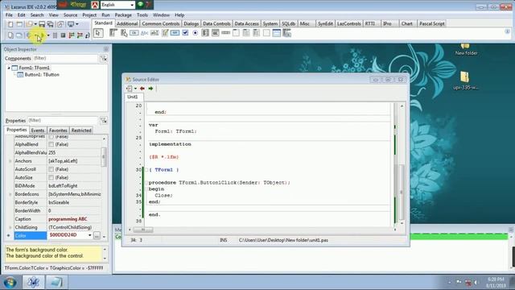
Task: Click the Save icon in the main toolbar
Action: pos(42,24)
